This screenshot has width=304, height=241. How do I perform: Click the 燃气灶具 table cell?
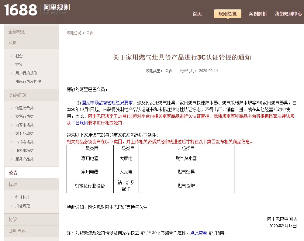[x=186, y=172]
